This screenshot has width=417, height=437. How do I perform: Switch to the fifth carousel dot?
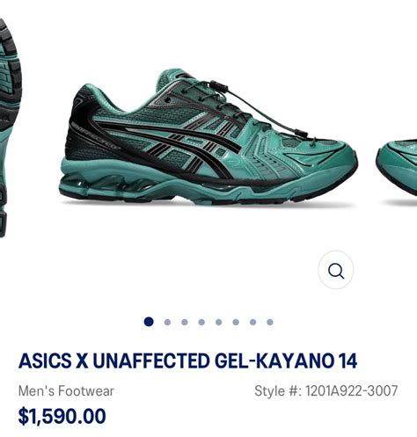coord(218,322)
